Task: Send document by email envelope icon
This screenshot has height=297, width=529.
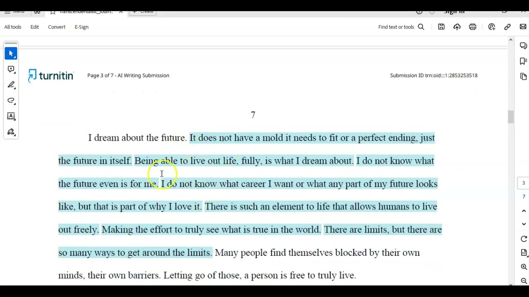Action: [523, 27]
